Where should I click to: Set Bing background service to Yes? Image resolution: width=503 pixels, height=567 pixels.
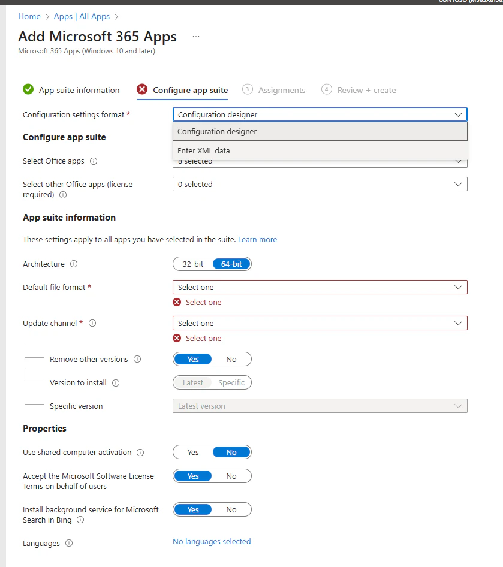192,510
